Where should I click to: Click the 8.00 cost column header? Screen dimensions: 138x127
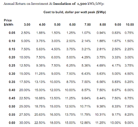coord(102,25)
